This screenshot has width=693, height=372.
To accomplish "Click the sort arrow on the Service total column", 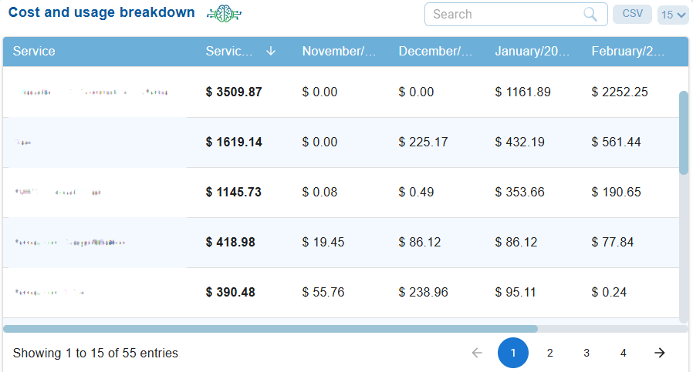I will 270,51.
